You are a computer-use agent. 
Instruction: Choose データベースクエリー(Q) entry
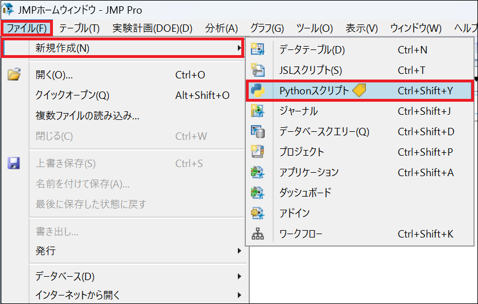pos(360,131)
